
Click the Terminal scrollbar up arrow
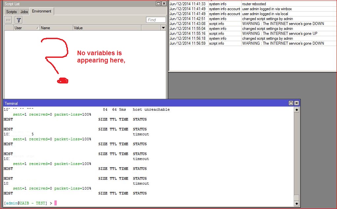click(x=296, y=110)
